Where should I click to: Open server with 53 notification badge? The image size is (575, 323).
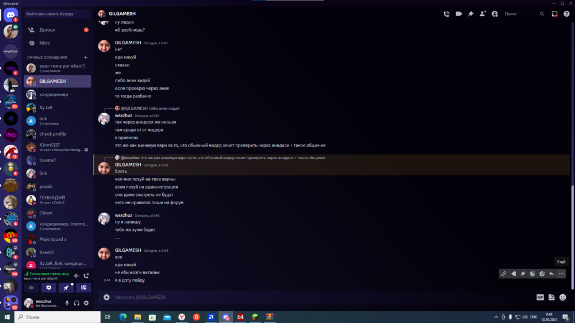(10, 236)
